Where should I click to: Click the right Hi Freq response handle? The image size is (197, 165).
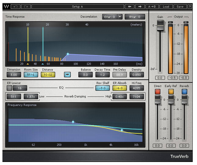[122, 130]
